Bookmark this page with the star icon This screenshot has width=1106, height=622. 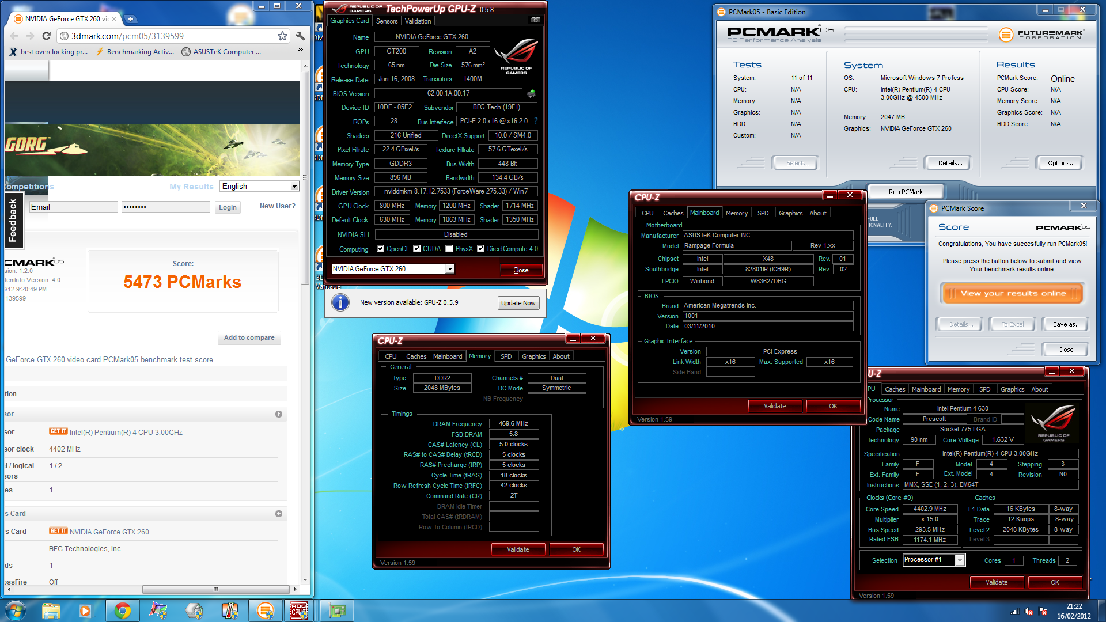pos(282,36)
